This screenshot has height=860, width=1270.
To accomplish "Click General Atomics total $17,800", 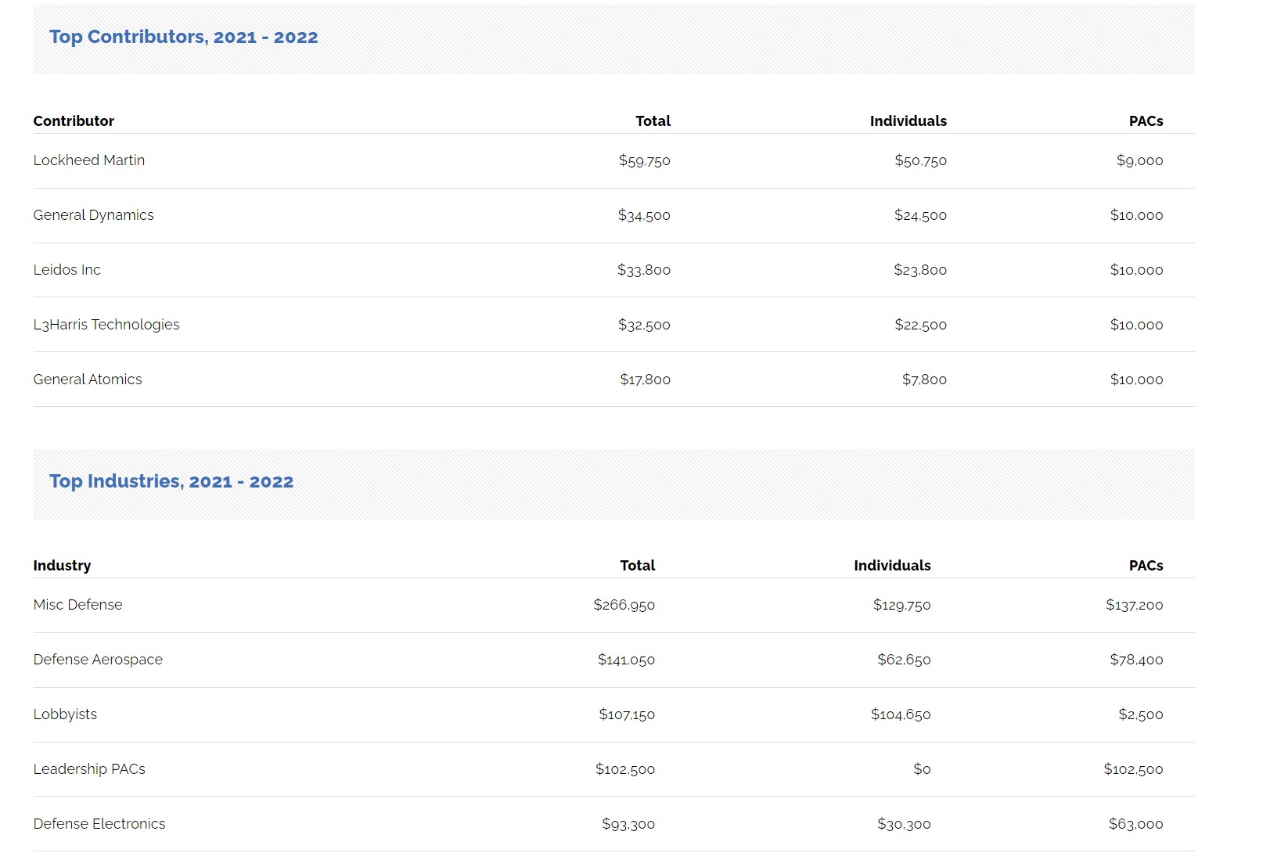I will 646,380.
